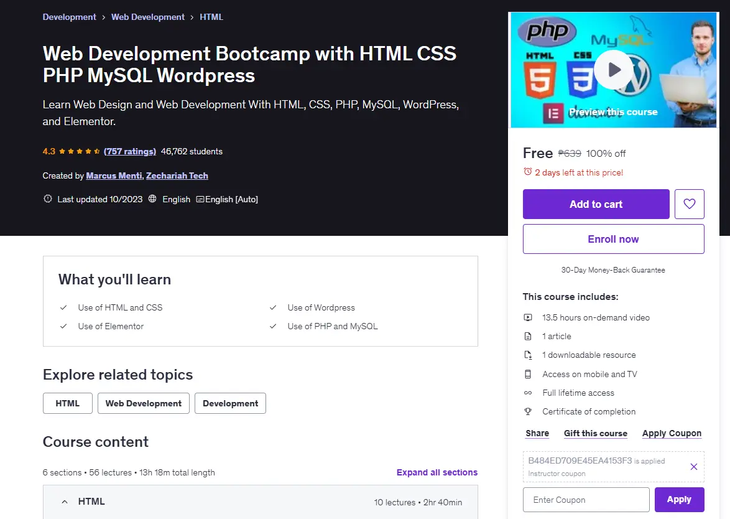Click '13.5 hours on-demand video' text
The image size is (730, 519).
pos(596,318)
